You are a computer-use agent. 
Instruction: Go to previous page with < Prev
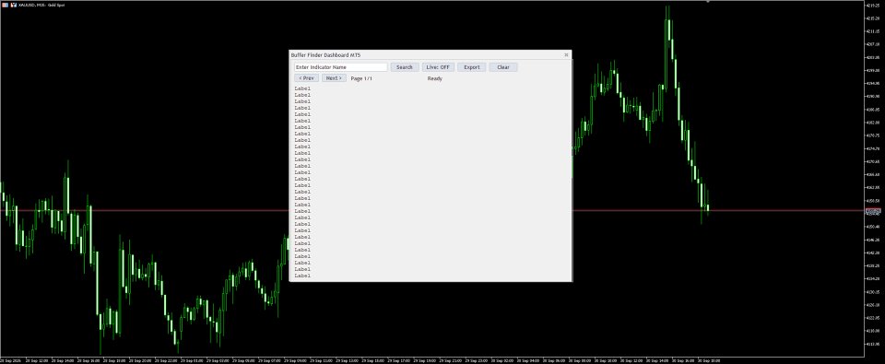click(x=306, y=78)
